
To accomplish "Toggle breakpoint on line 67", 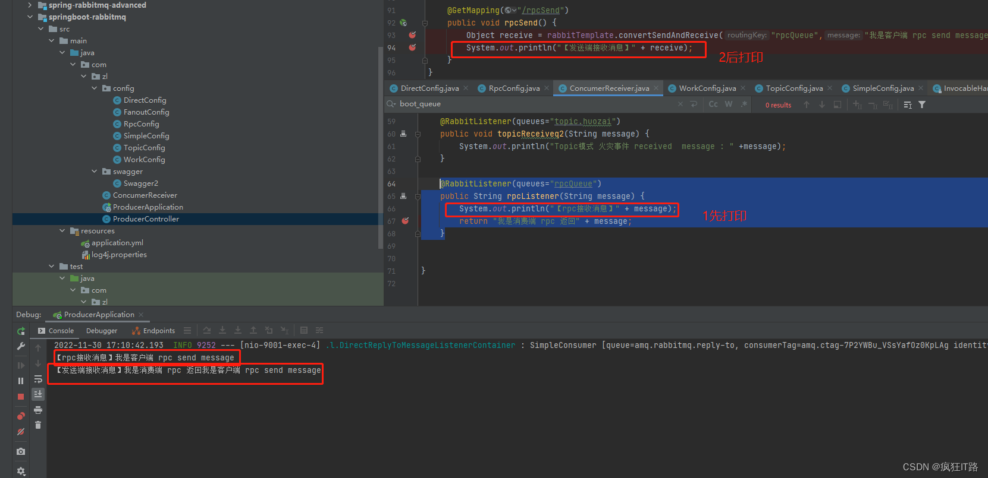I will tap(406, 221).
